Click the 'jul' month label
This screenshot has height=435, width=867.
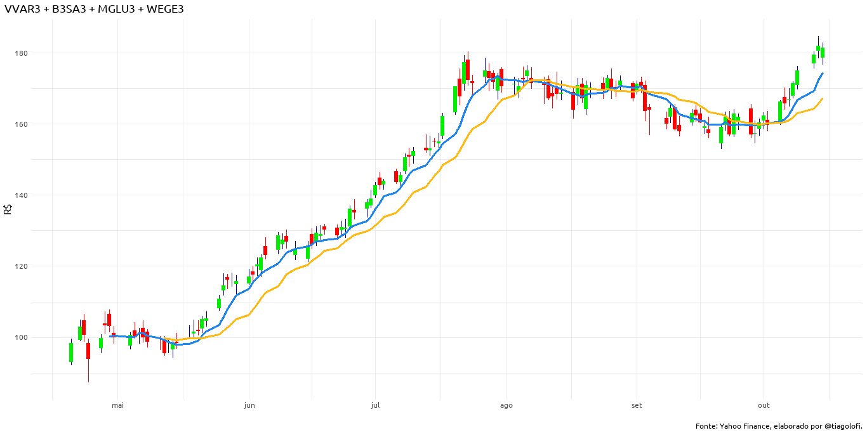375,405
